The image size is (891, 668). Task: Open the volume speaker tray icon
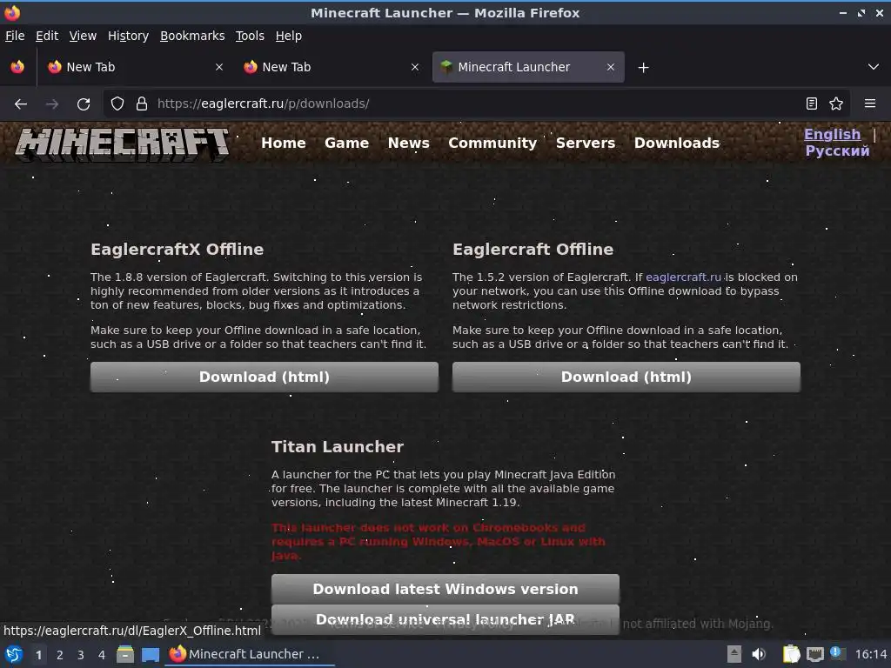click(759, 654)
